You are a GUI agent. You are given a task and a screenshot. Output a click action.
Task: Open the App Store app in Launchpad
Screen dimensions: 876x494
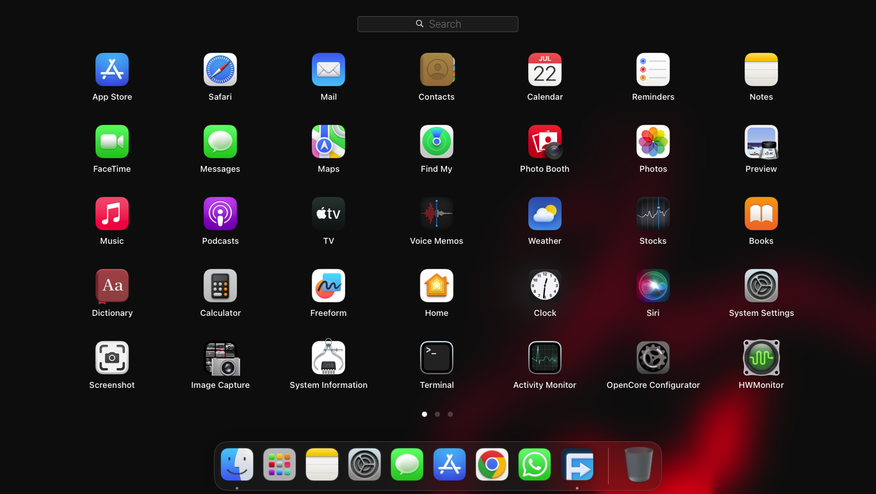[112, 69]
